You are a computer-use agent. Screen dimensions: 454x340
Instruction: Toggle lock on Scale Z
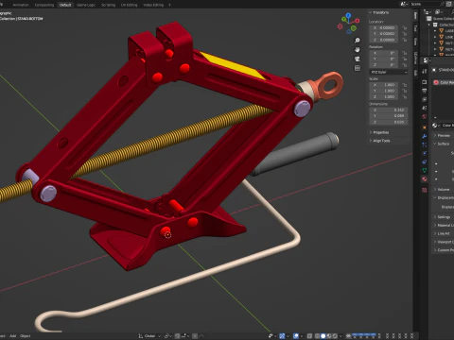(x=405, y=96)
